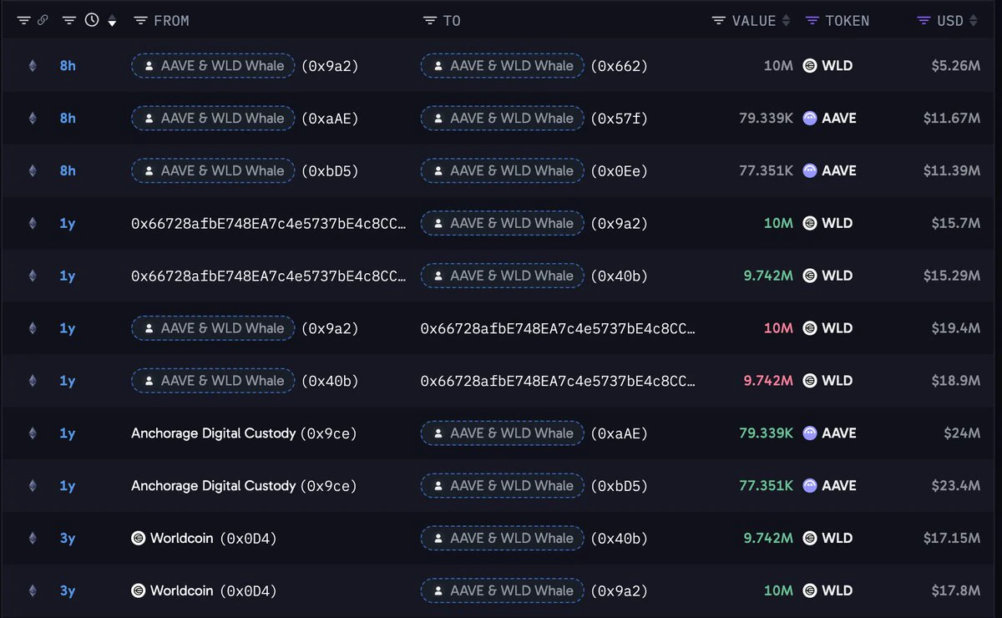Viewport: 1002px width, 618px height.
Task: Open the purple USD column filter icon
Action: 924,21
